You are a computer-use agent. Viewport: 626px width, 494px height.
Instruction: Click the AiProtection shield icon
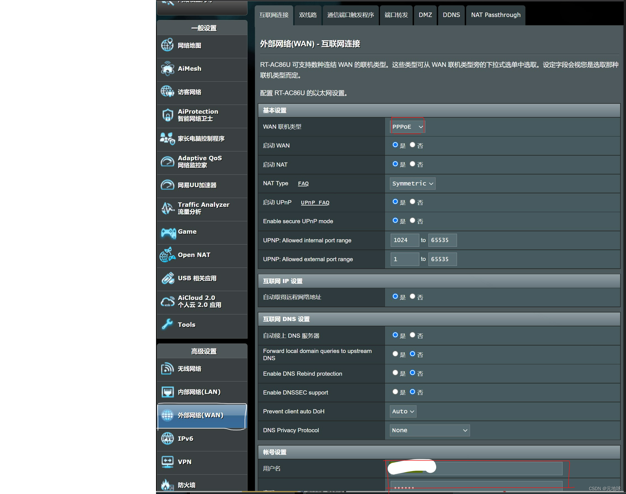[168, 115]
